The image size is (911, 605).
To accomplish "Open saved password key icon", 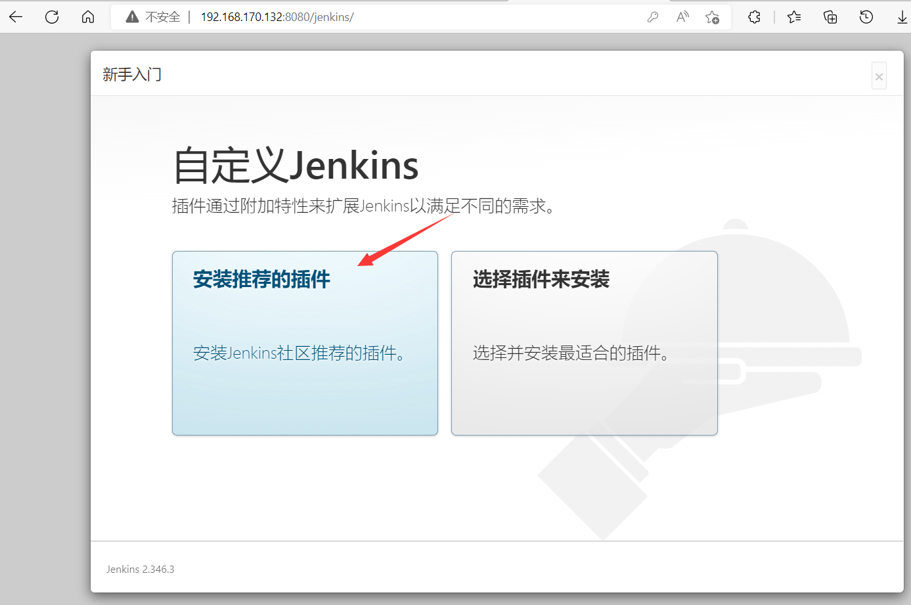I will 652,17.
